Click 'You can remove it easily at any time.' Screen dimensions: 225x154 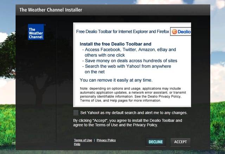pos(116,80)
